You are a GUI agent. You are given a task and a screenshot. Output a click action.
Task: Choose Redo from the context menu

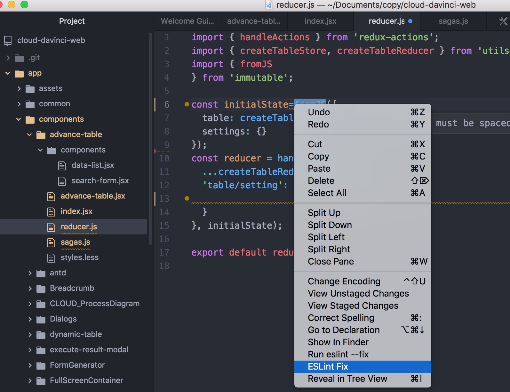click(363, 125)
